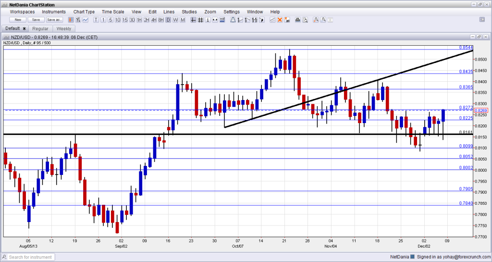Select the OHLC bar chart type icon

pyautogui.click(x=78, y=20)
